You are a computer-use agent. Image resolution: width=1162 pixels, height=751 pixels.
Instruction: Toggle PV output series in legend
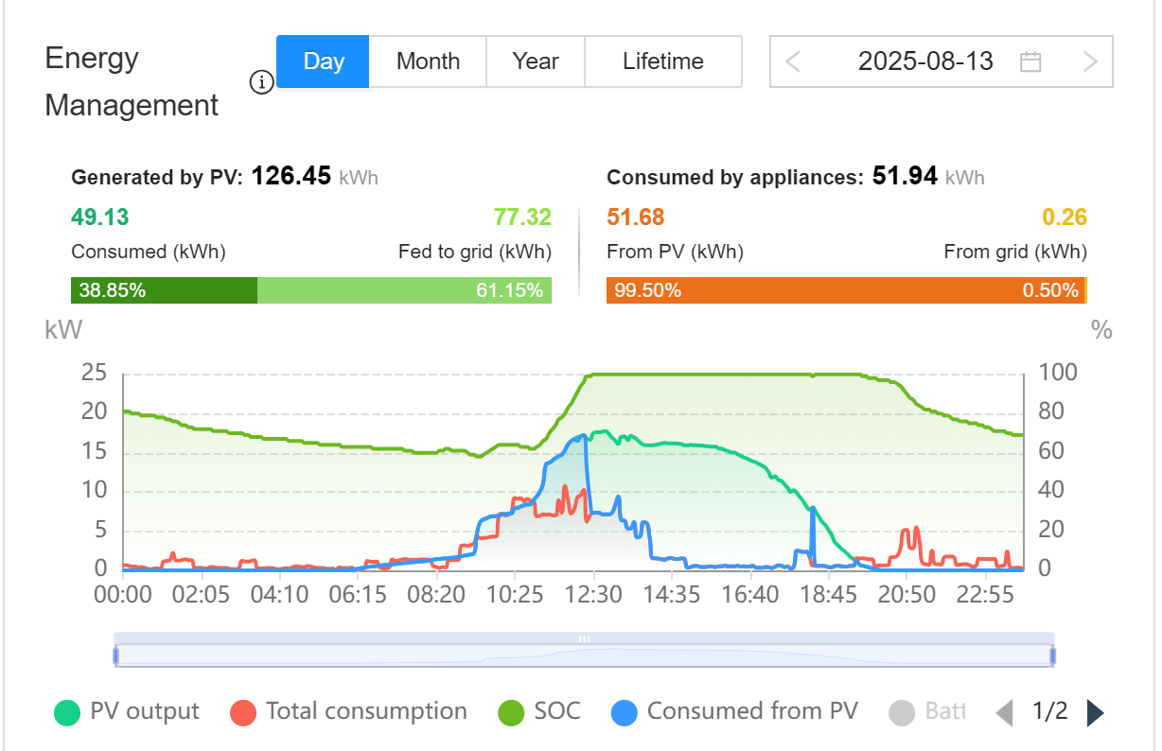point(127,712)
